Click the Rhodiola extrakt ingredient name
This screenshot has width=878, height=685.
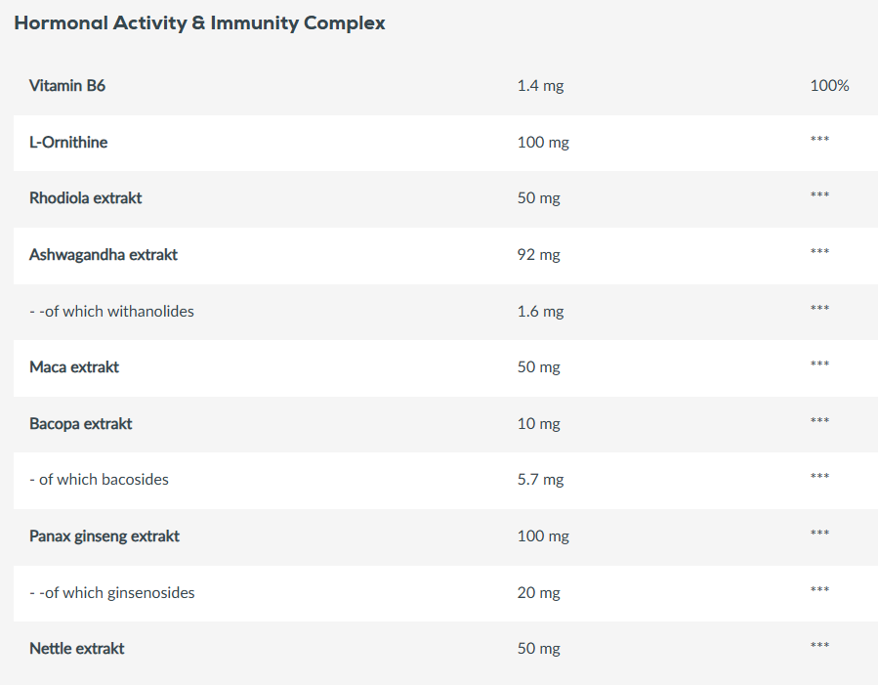(86, 198)
